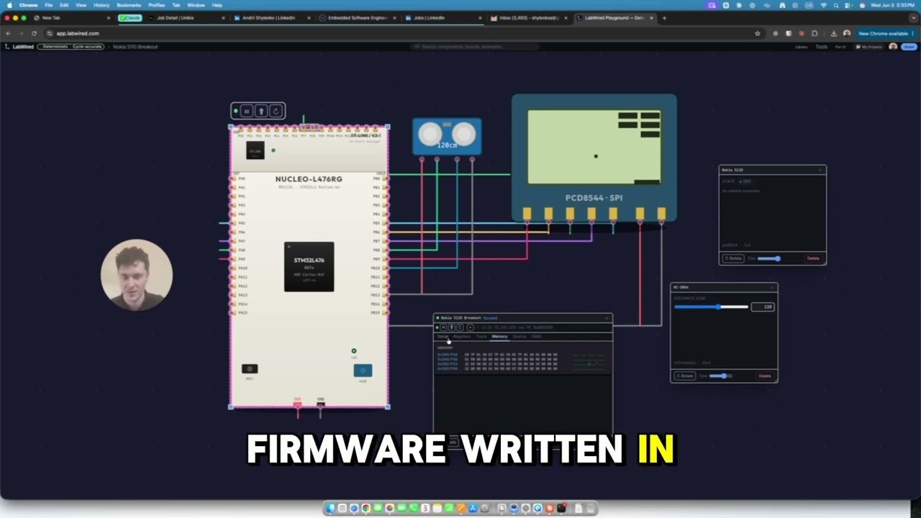Open the Source tab in the debug panel
This screenshot has height=518, width=921.
point(519,337)
